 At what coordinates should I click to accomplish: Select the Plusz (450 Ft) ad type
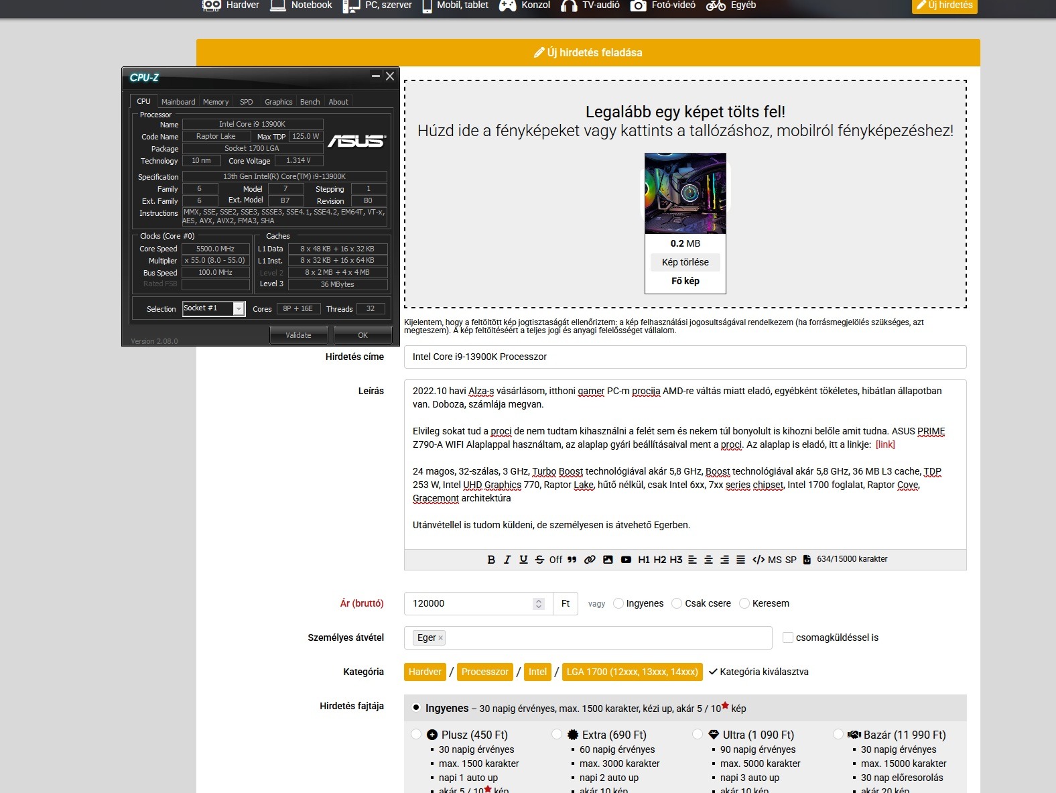[416, 734]
